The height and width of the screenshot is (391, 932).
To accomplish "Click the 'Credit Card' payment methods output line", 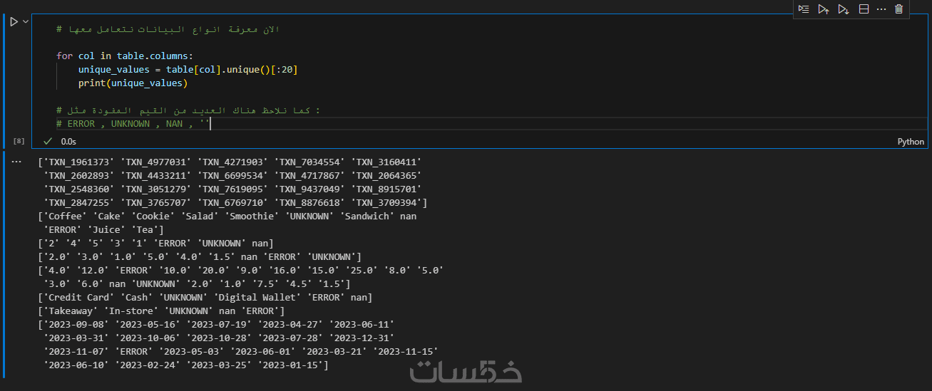I will click(x=205, y=297).
